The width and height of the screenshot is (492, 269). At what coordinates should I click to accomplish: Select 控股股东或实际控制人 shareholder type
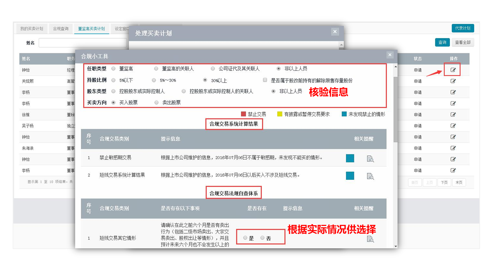point(113,91)
